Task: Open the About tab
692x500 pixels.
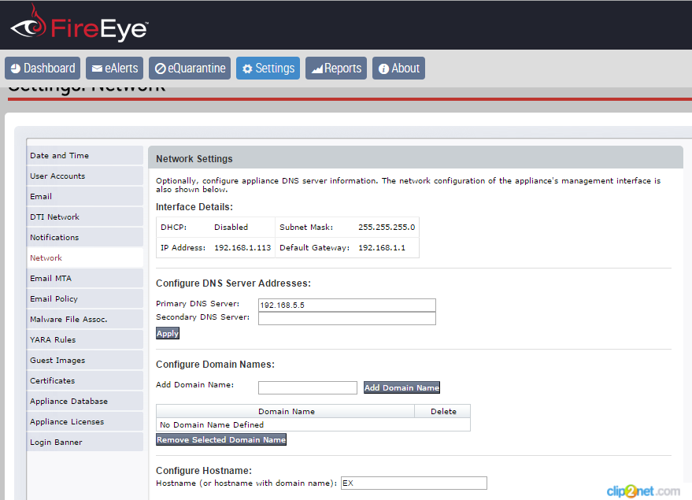Action: coord(398,68)
